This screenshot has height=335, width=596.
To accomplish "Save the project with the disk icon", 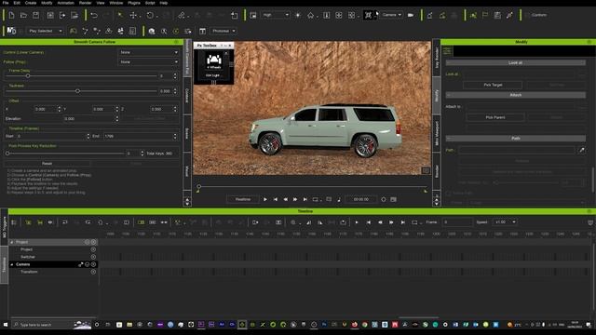I will 35,15.
